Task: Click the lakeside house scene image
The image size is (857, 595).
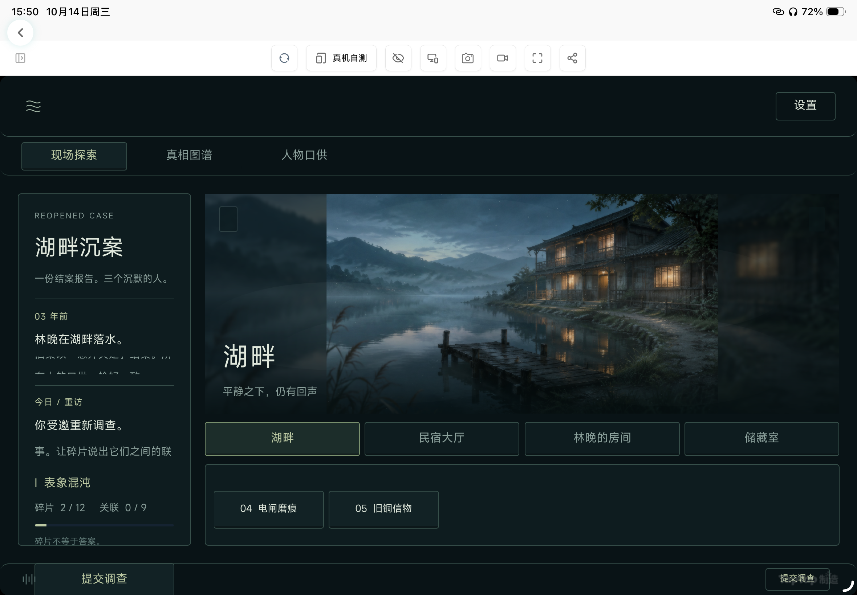Action: [522, 303]
